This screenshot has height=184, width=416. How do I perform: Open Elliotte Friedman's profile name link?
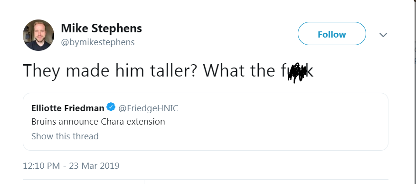click(x=67, y=108)
